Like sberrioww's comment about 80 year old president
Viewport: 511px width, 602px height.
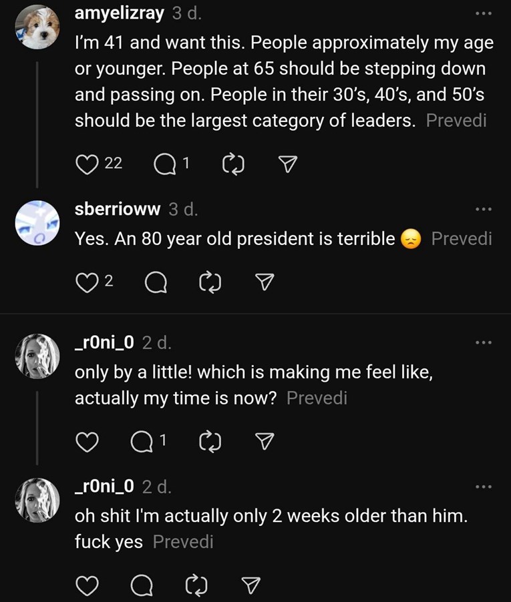coord(87,282)
